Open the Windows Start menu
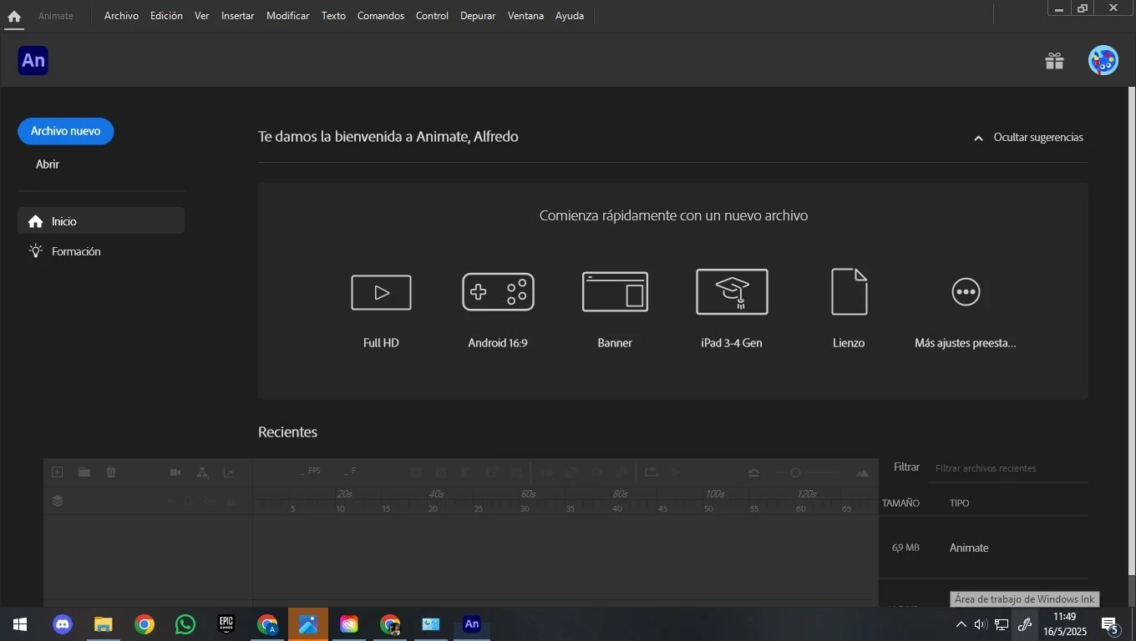 (20, 624)
